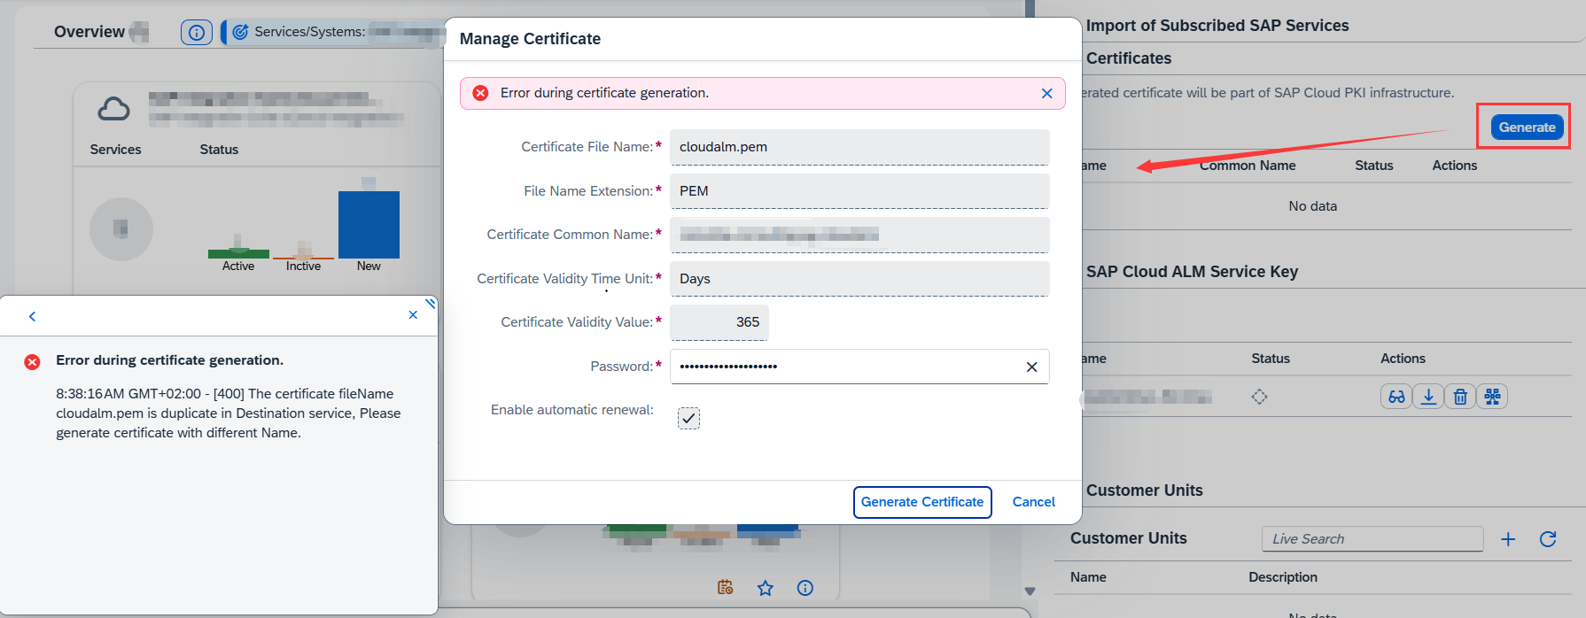The width and height of the screenshot is (1586, 618).
Task: Focus the Customer Units Live Search field
Action: 1372,538
